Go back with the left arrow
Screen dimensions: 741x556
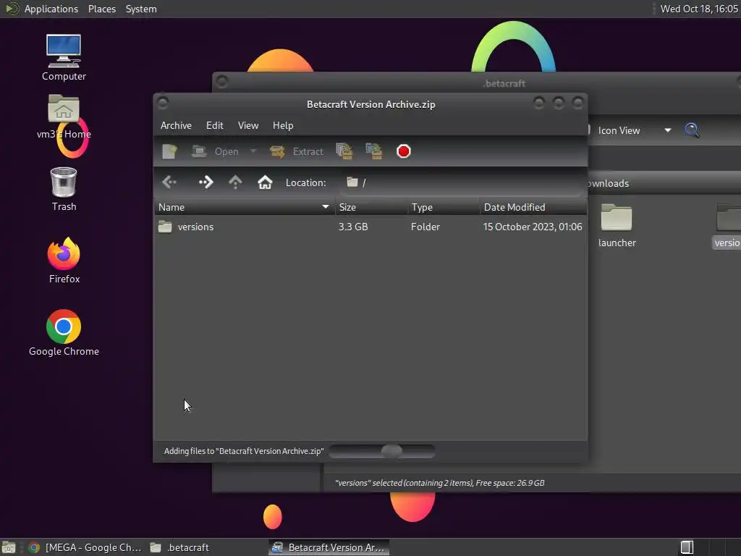169,182
